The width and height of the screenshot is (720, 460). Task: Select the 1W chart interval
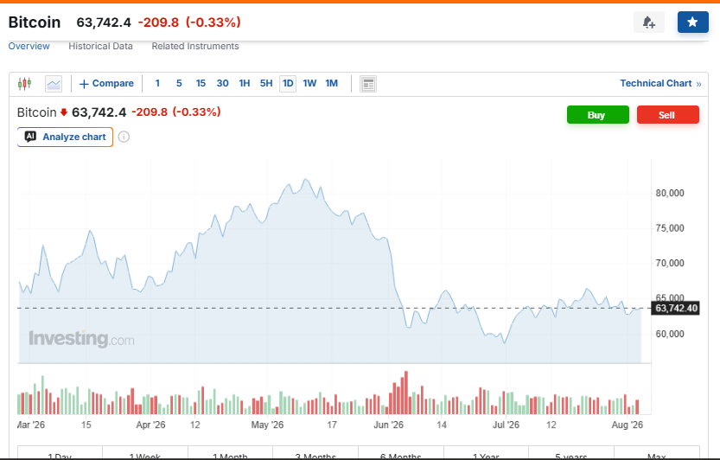pos(309,84)
